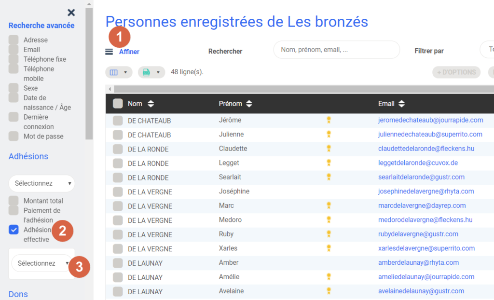Check the Mot de passe option
This screenshot has height=300, width=494.
pos(14,136)
